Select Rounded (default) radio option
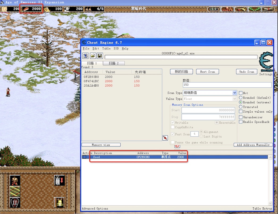 click(x=241, y=97)
